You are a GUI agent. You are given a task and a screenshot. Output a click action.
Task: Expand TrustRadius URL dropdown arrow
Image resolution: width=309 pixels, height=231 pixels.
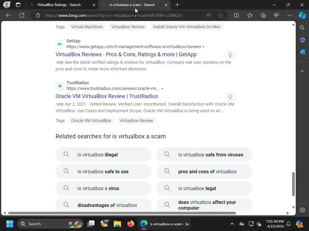click(x=162, y=89)
